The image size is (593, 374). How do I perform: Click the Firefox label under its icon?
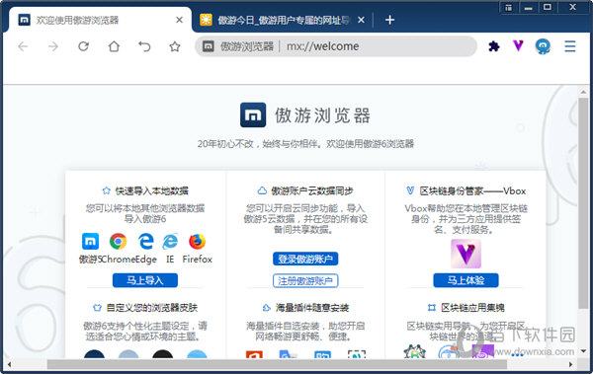(x=198, y=260)
